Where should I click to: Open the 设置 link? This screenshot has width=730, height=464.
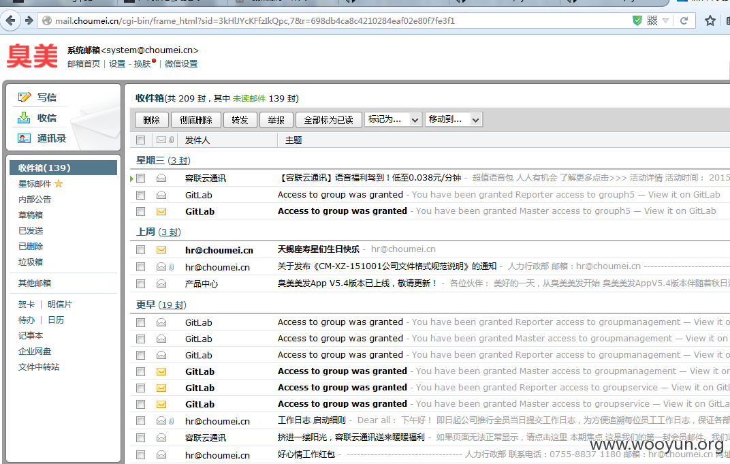click(117, 64)
